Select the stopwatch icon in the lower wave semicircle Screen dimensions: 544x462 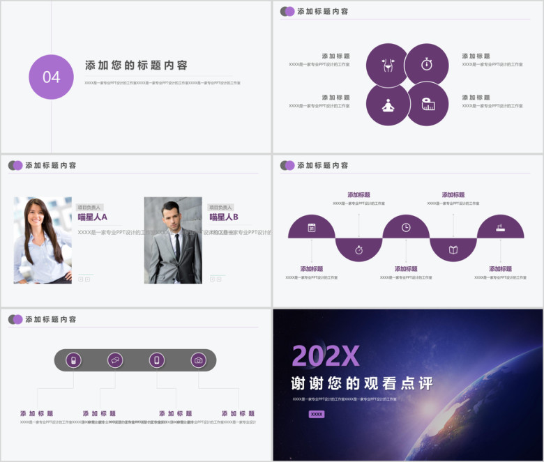(x=358, y=250)
